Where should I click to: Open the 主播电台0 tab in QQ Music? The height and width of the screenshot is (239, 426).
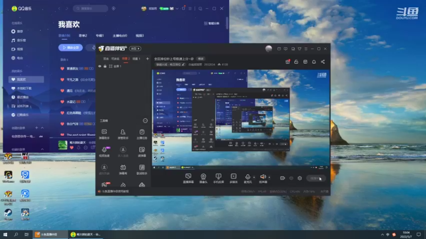pos(120,36)
